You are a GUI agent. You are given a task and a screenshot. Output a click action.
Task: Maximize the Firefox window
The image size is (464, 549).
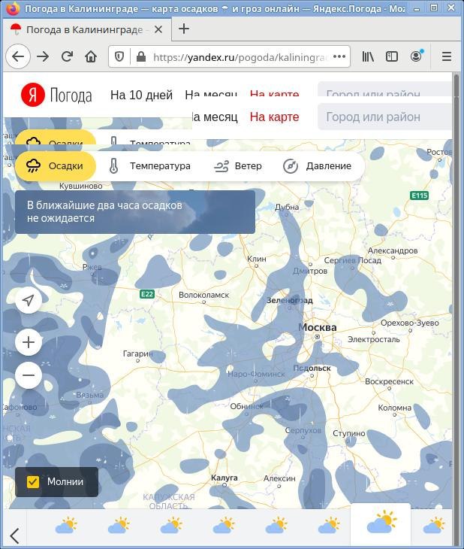(434, 8)
